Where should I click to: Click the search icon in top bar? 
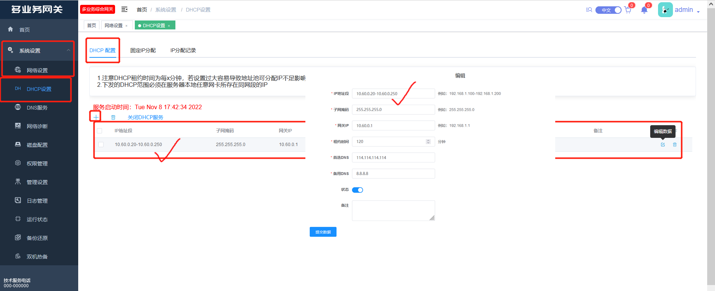point(589,10)
